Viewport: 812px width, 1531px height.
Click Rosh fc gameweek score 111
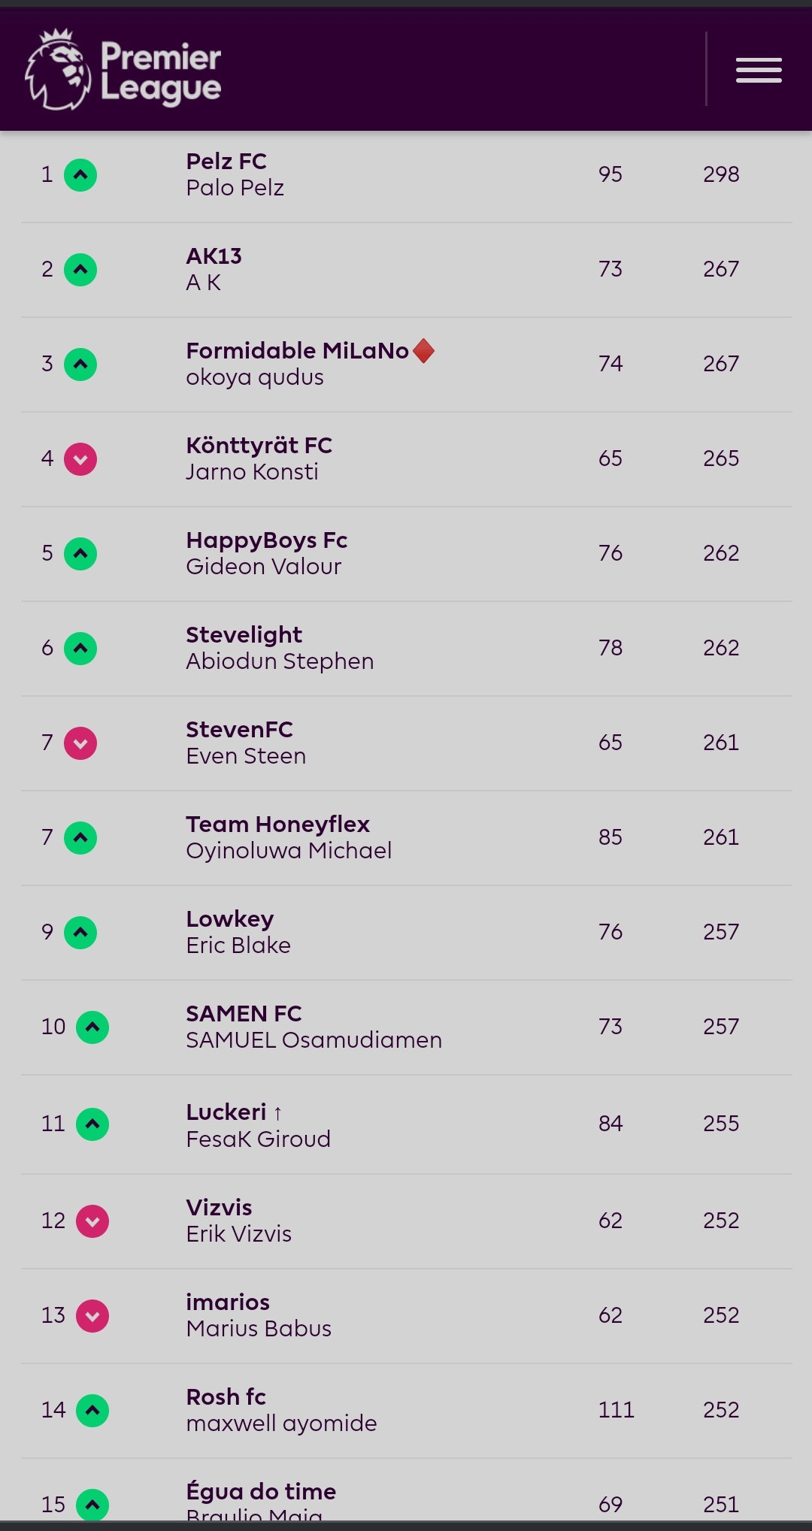coord(617,1409)
